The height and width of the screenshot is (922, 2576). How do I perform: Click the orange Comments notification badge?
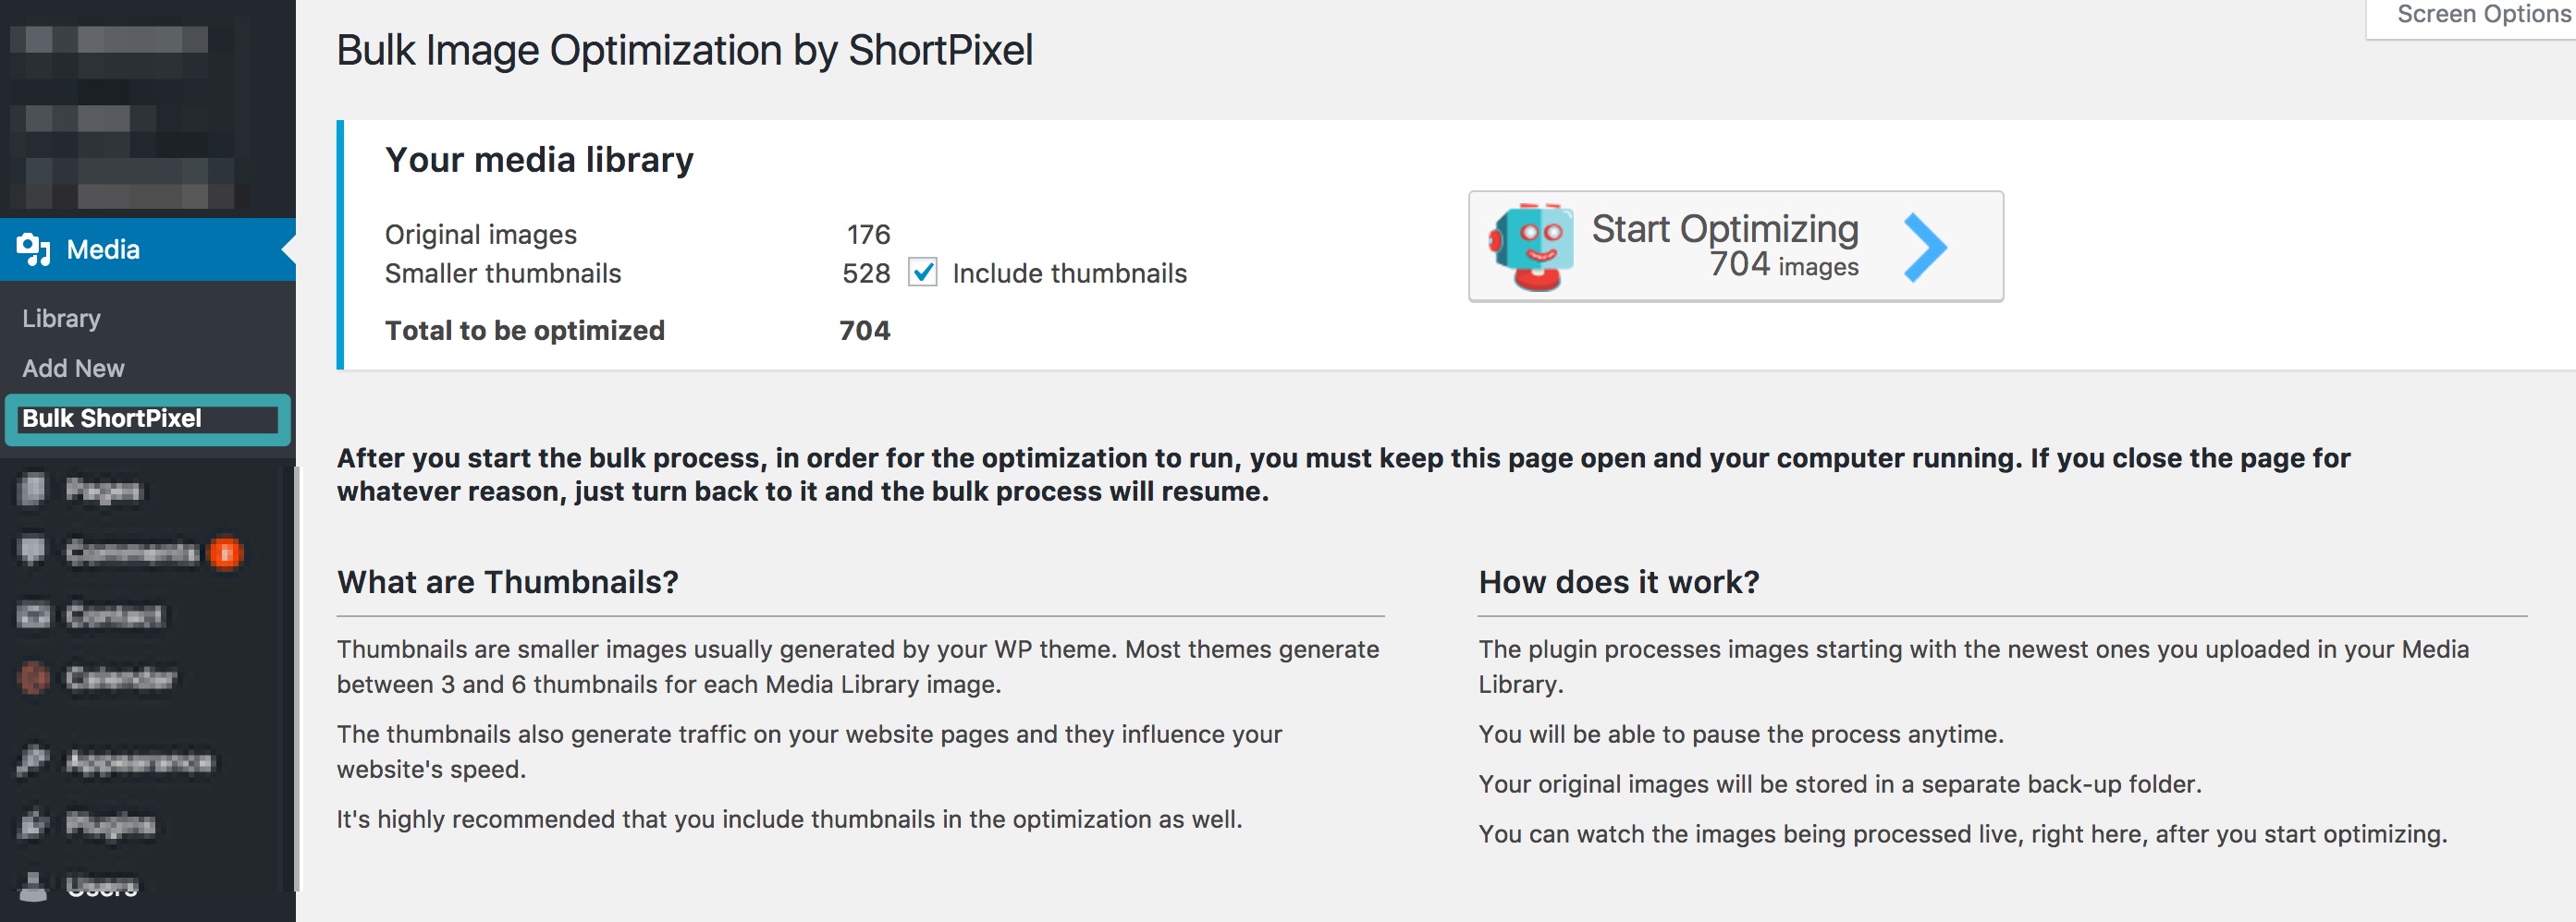pyautogui.click(x=226, y=552)
